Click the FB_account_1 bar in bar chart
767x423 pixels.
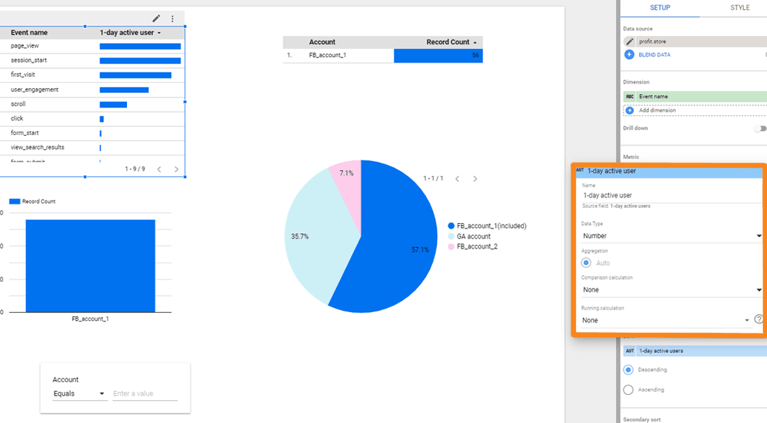pyautogui.click(x=90, y=265)
